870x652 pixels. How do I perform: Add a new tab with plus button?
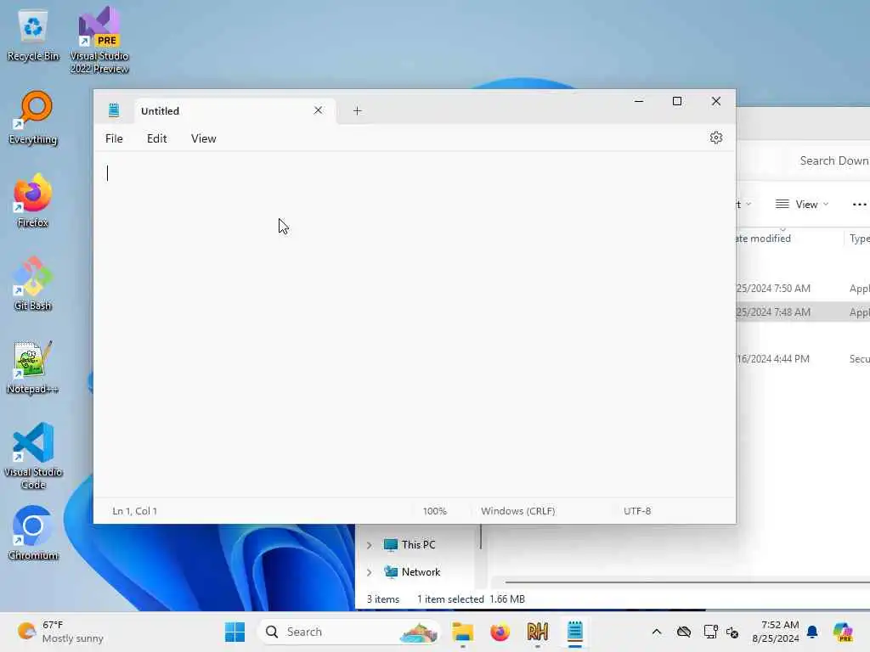click(358, 111)
